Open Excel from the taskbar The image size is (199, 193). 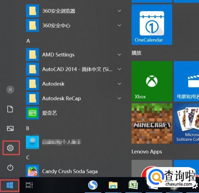[x=133, y=185]
